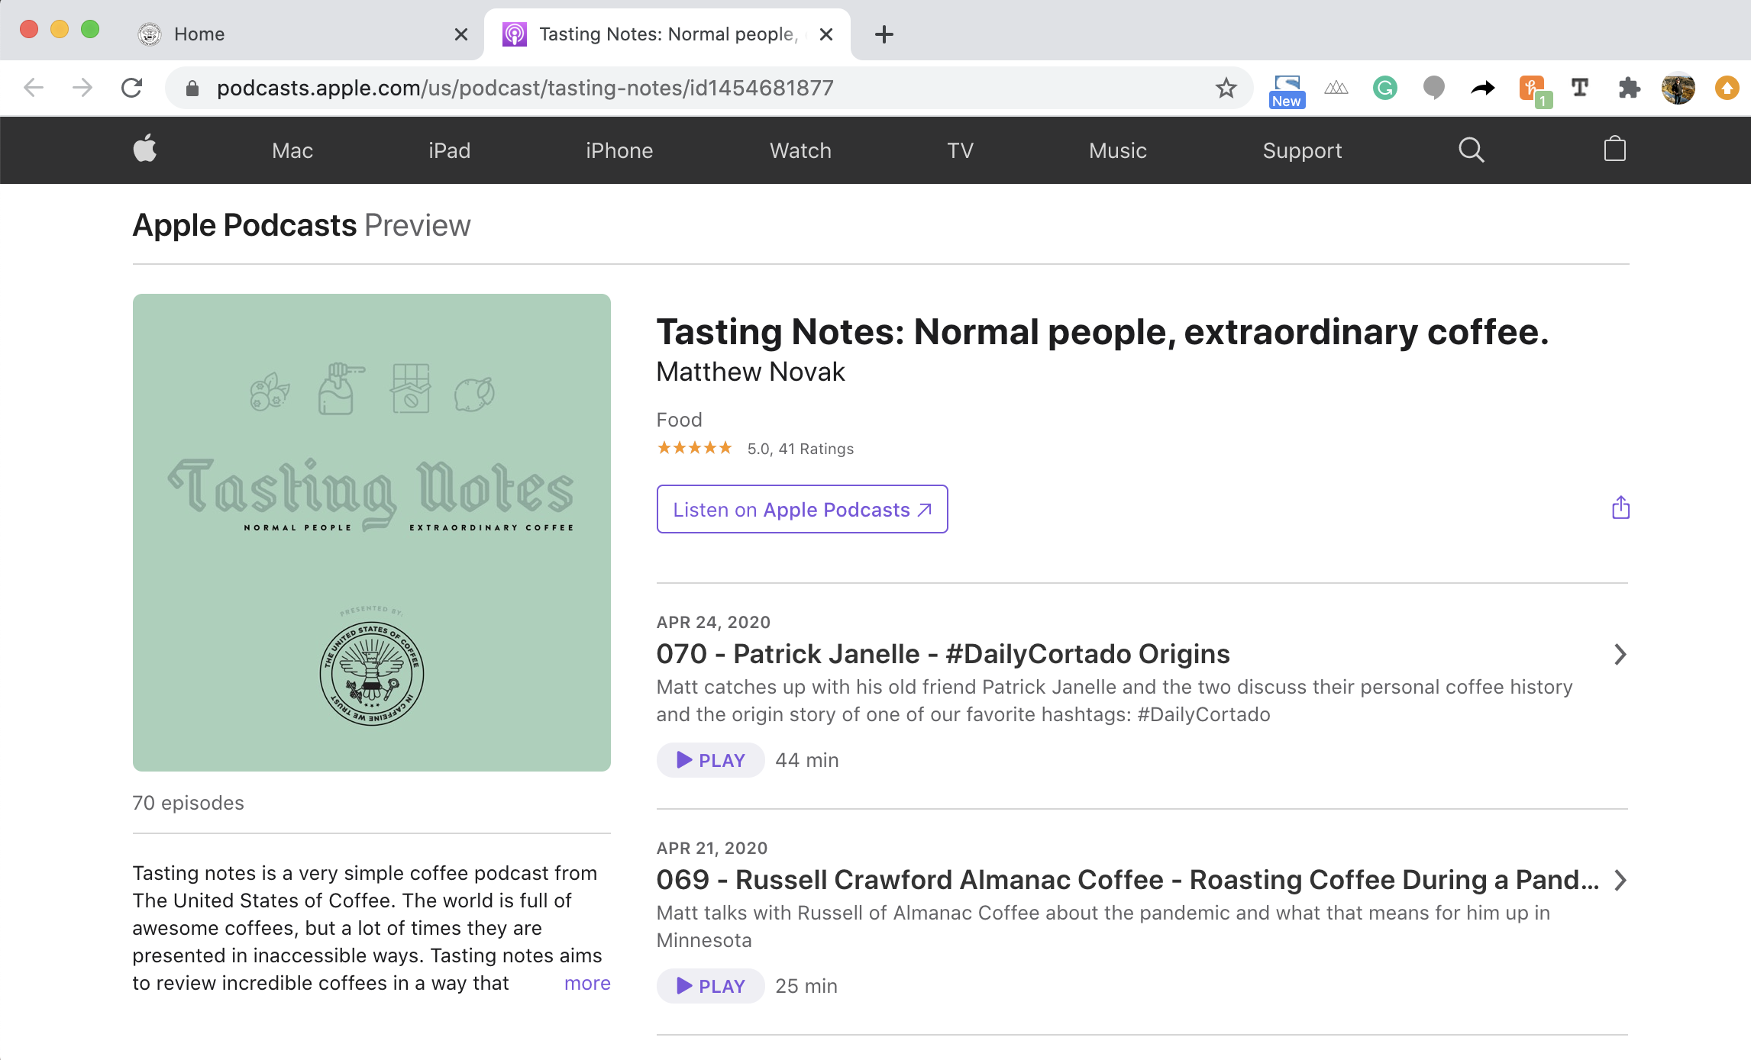The height and width of the screenshot is (1060, 1751).
Task: Switch to the Home tab
Action: [302, 34]
